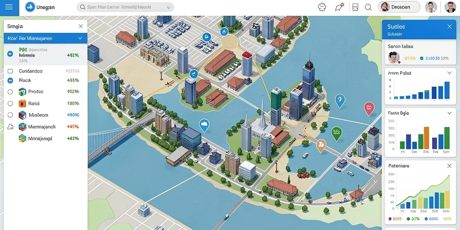The width and height of the screenshot is (460, 230).
Task: Open the hamburger menu in the top bar
Action: (9, 7)
